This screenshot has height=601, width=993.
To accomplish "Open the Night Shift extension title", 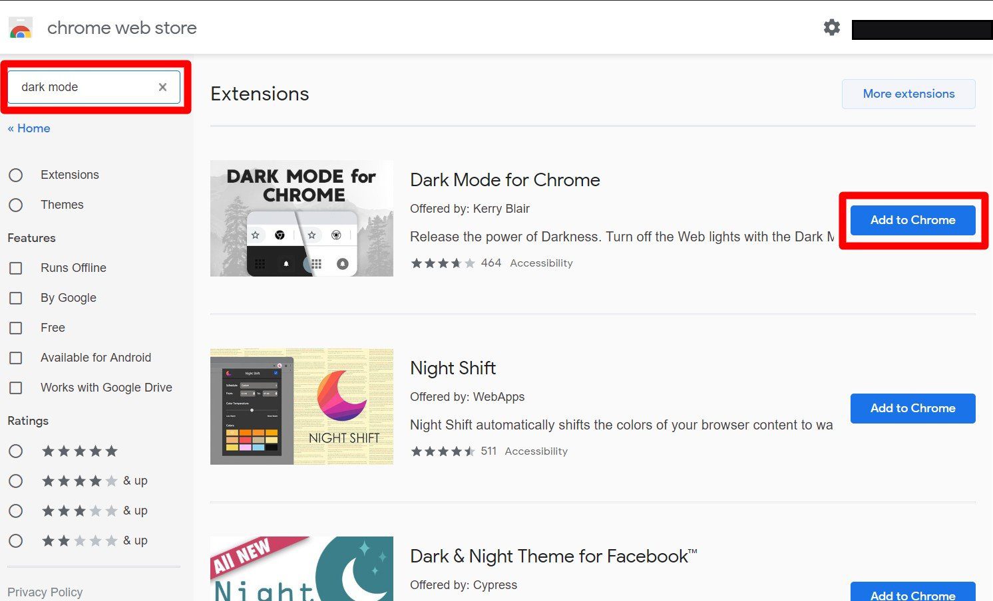I will [453, 368].
